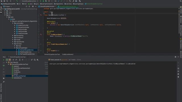Collapse testing-java-junit5 project root
The image size is (182, 102).
(3, 9)
